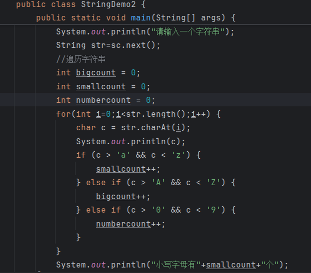Viewport: 311px width, 273px height.
Task: Click 'str.charAt(i)' expression
Action: (153, 128)
